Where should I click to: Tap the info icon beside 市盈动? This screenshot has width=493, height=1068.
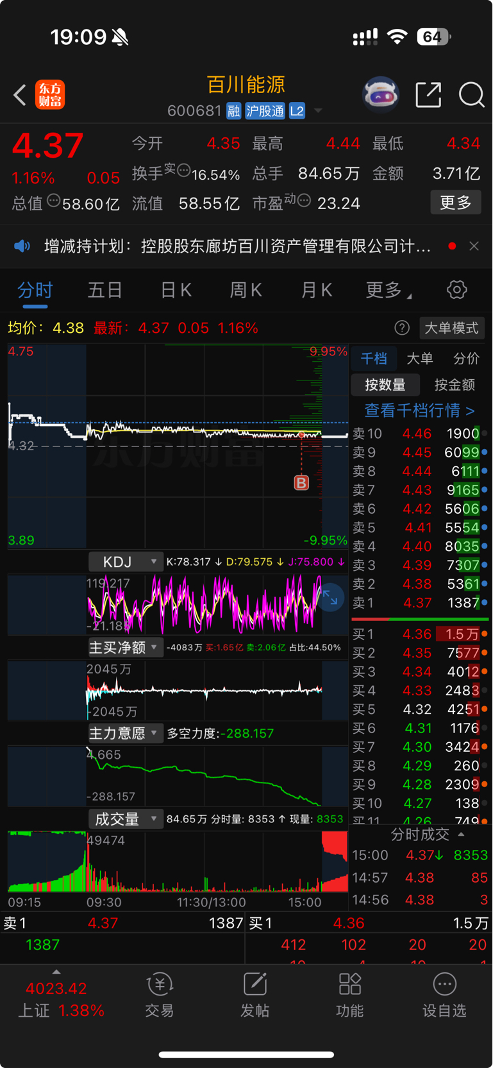[304, 201]
